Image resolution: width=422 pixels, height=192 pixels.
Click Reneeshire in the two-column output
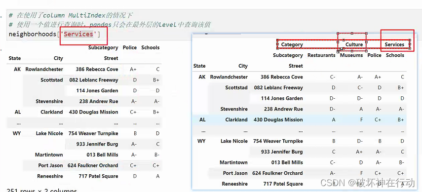coord(50,176)
